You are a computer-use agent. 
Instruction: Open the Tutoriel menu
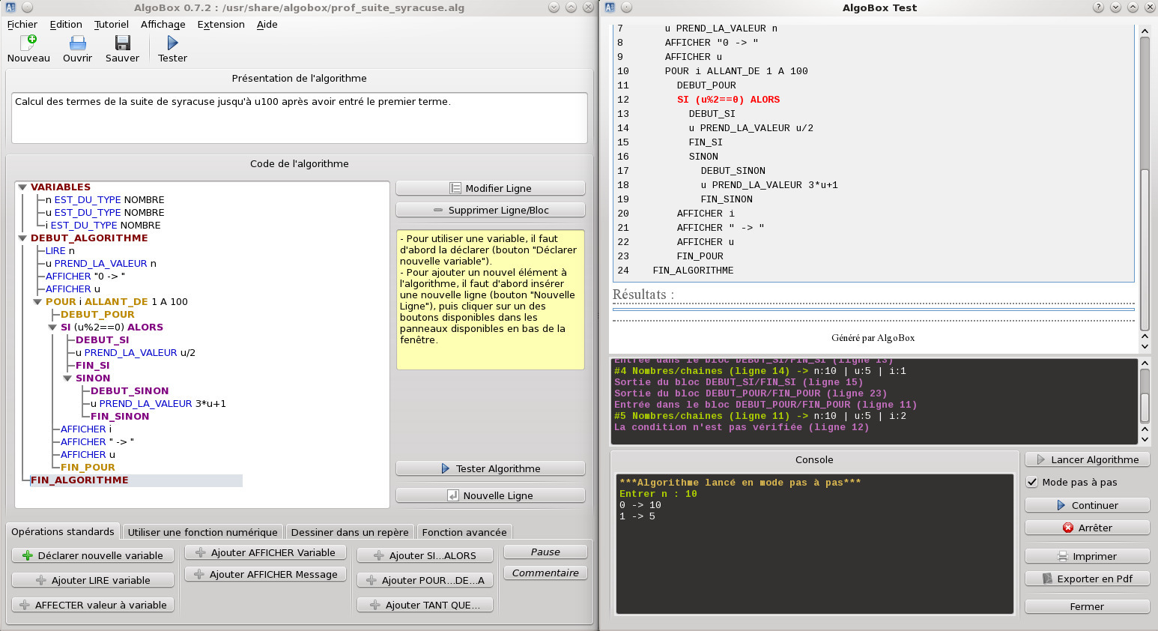[x=112, y=24]
